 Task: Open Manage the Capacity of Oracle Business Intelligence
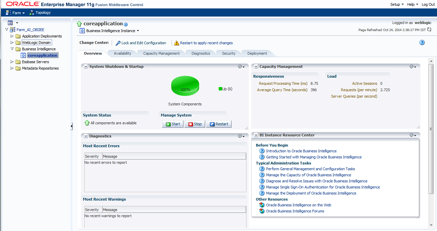(309, 175)
